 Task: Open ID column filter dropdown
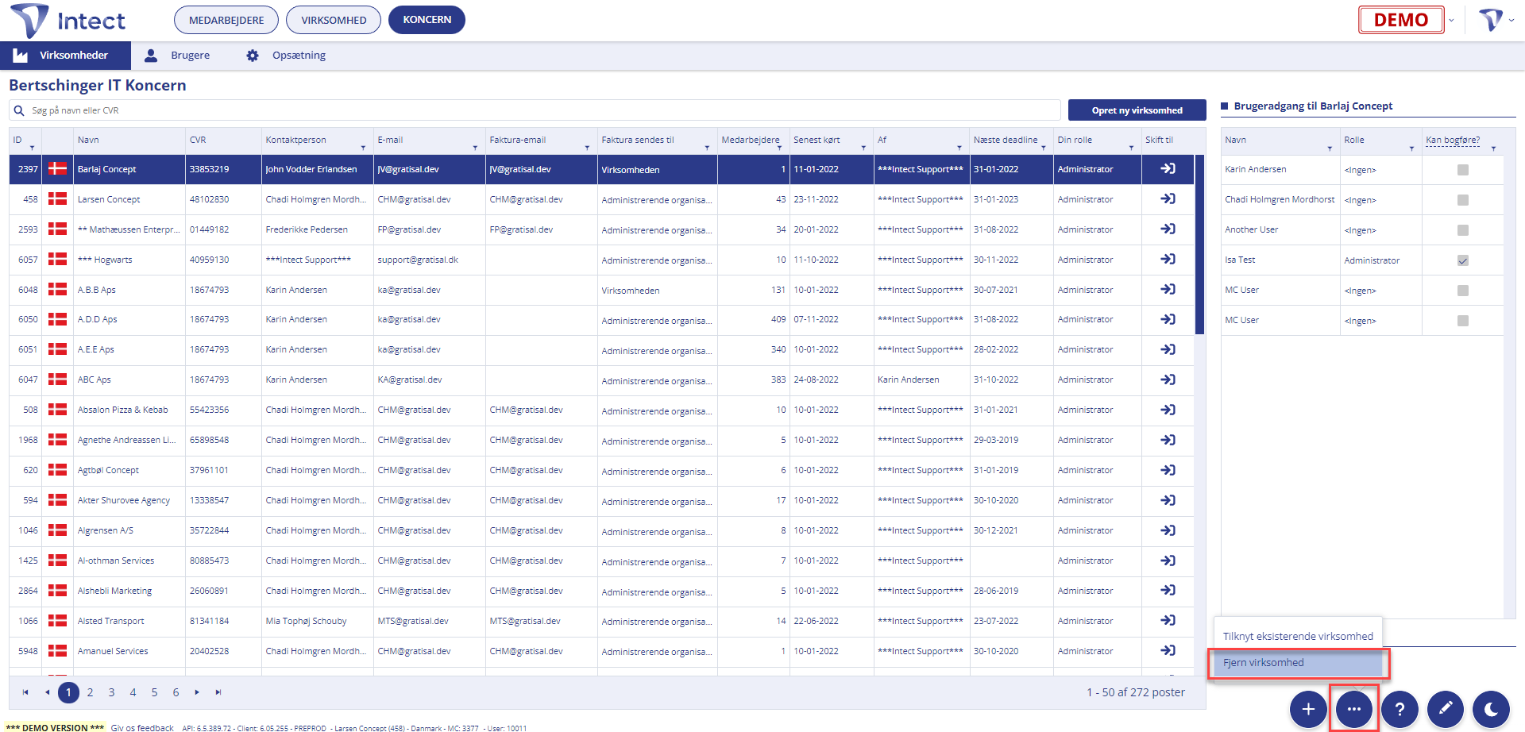(x=33, y=148)
